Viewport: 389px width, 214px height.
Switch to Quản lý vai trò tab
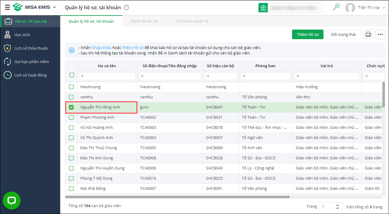145,21
